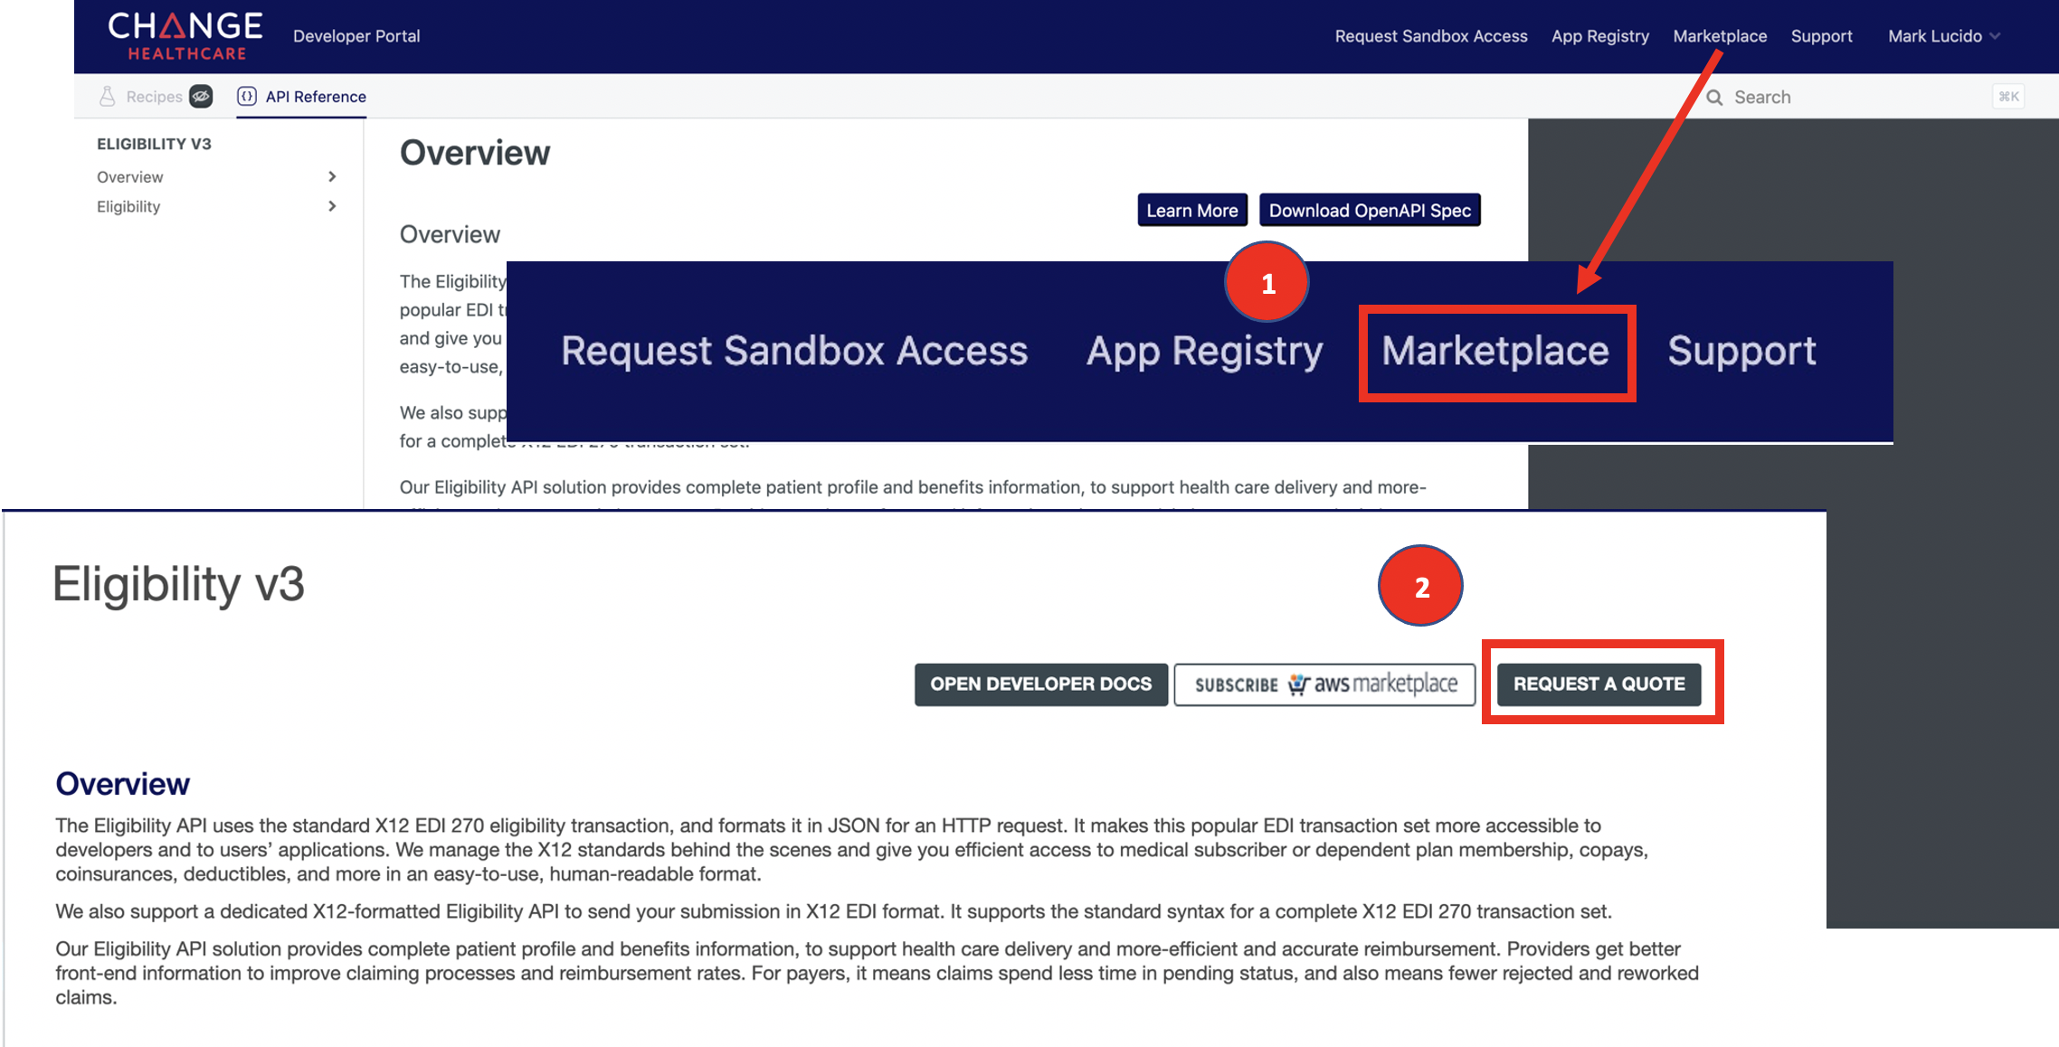Go to App Registry in top navigation
The width and height of the screenshot is (2059, 1047).
(1599, 36)
